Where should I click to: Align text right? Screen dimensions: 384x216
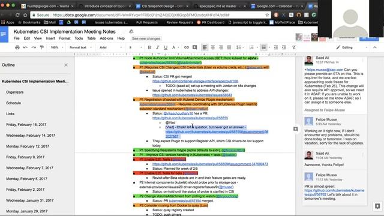pos(221,47)
